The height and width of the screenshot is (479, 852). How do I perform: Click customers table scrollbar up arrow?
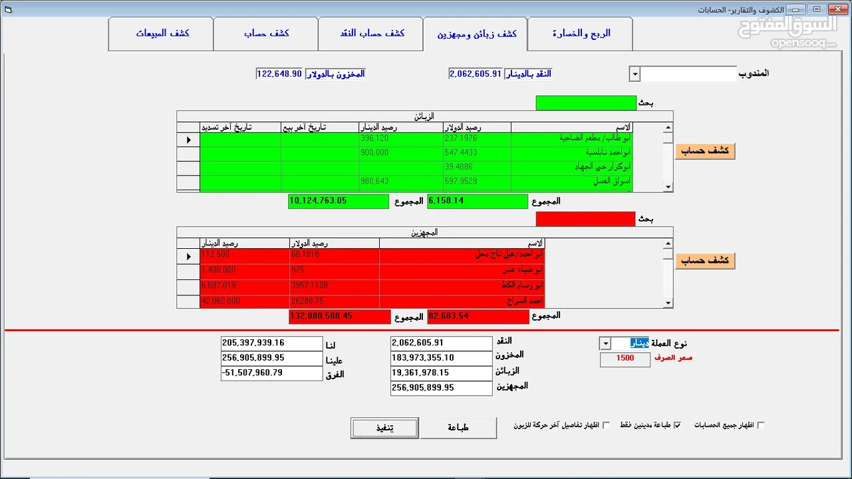pos(668,127)
